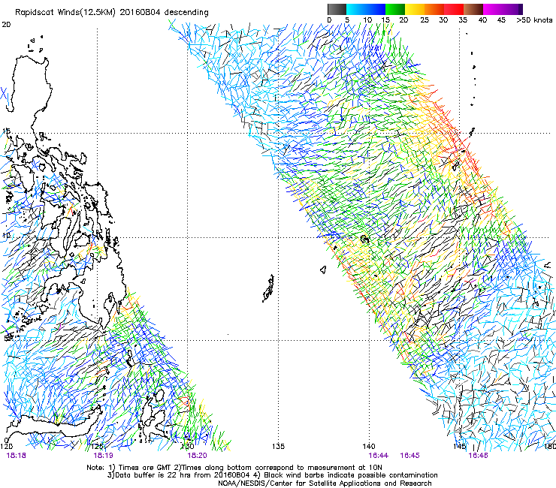The width and height of the screenshot is (556, 488).
Task: Select the red 30-35 knots legend segment
Action: pos(454,9)
